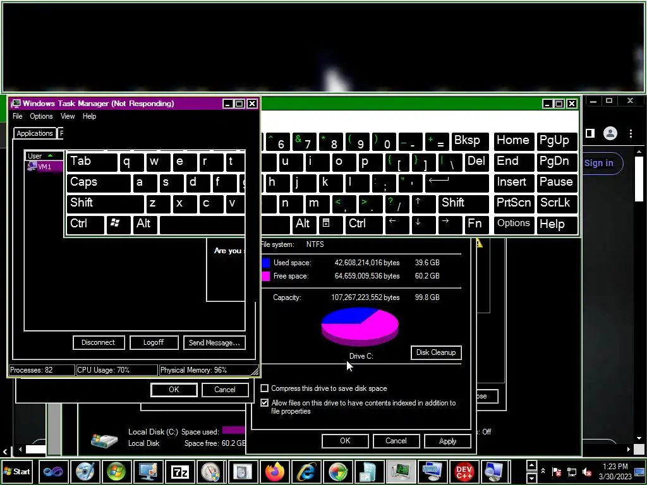The width and height of the screenshot is (647, 485).
Task: Click Cancel in the disk properties dialog
Action: (396, 441)
